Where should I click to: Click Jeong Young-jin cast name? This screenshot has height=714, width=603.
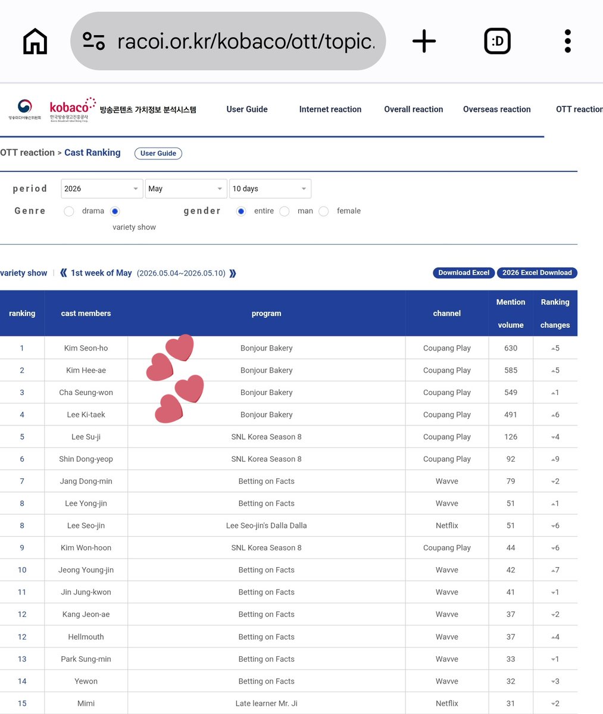pyautogui.click(x=86, y=570)
